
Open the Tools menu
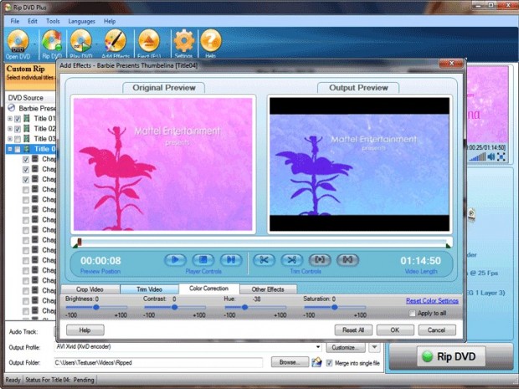click(53, 21)
